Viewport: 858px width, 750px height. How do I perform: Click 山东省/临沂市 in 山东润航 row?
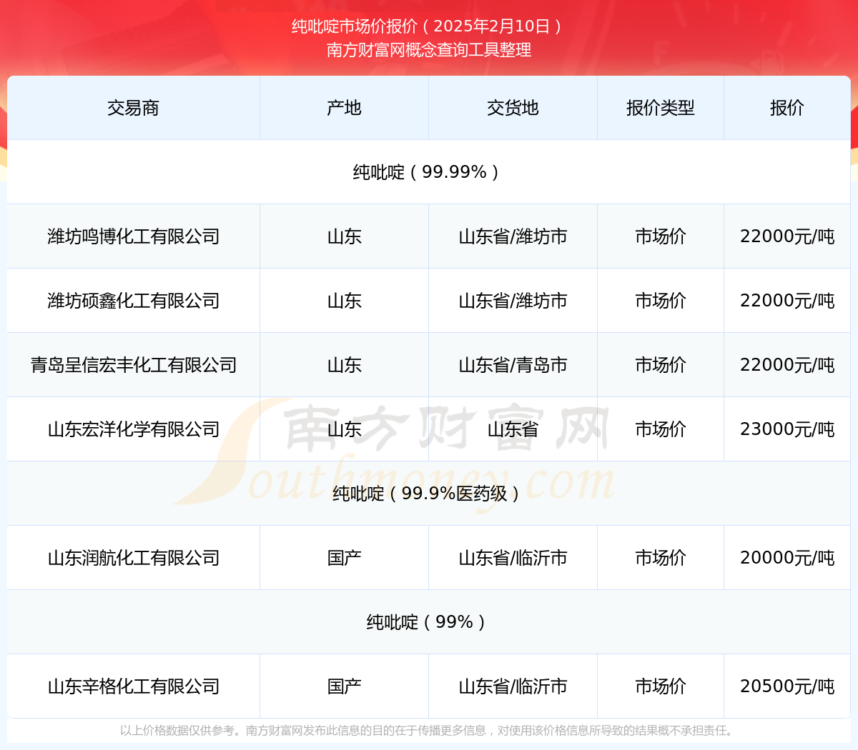513,558
